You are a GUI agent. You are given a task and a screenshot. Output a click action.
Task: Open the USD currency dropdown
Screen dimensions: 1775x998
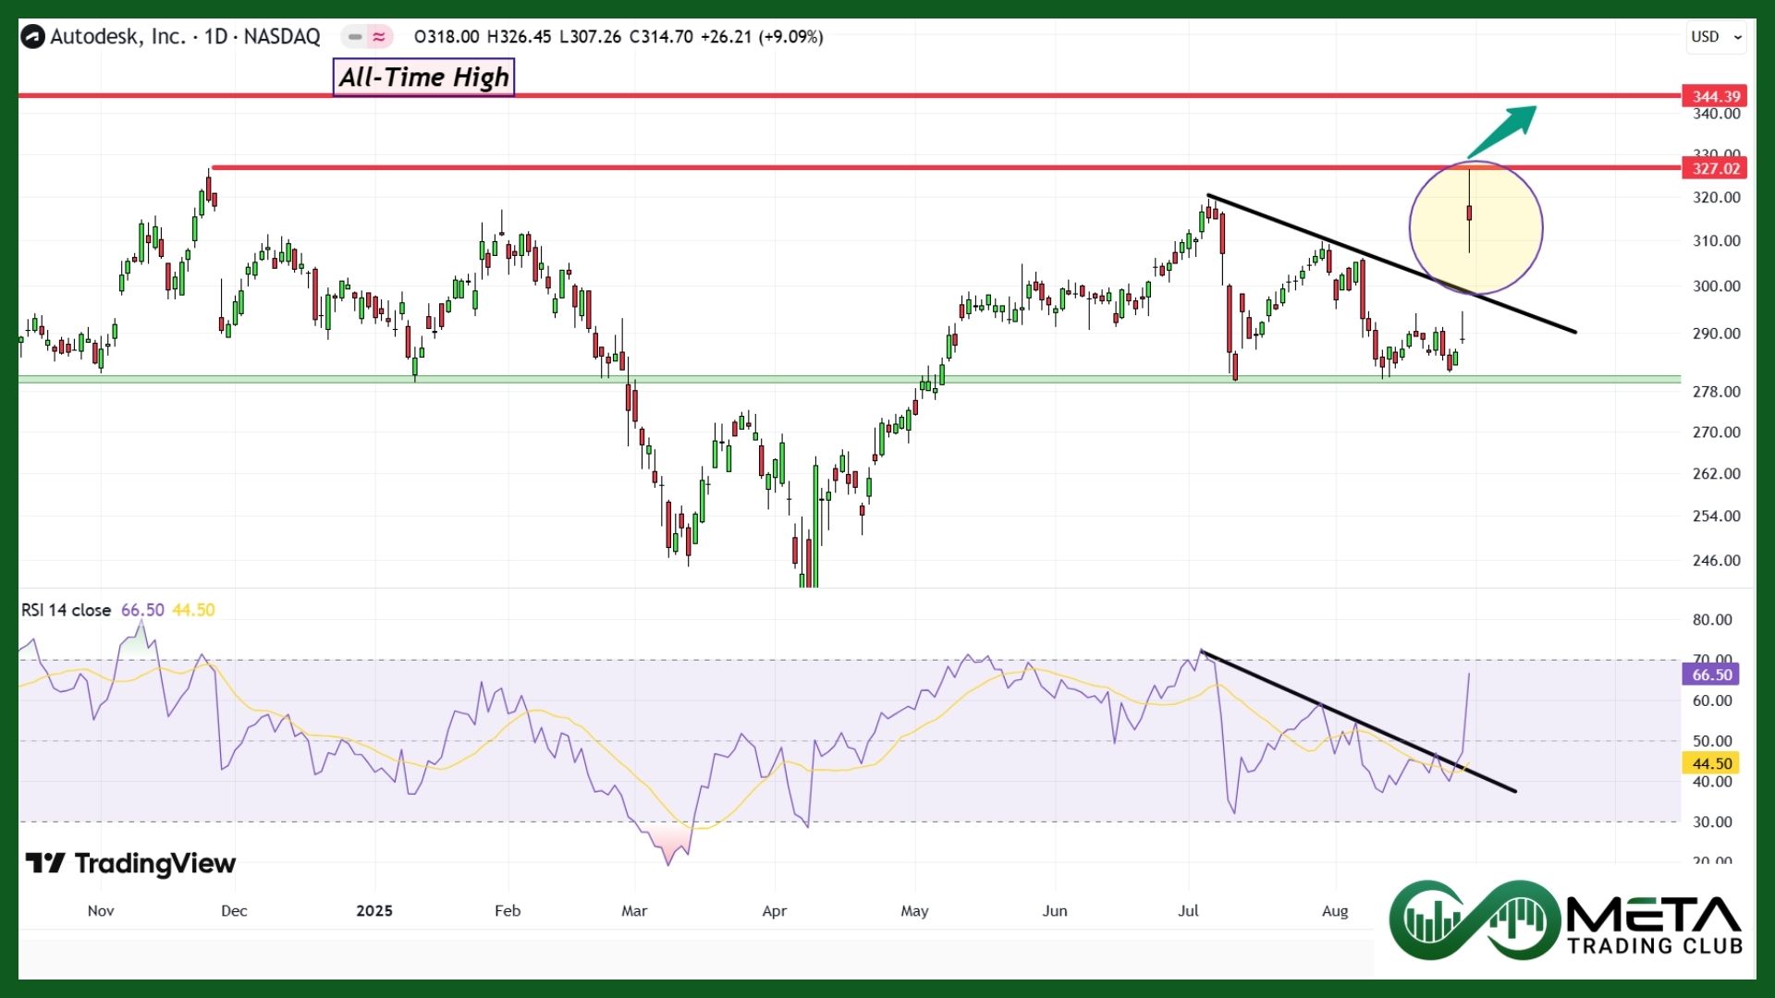(x=1716, y=37)
